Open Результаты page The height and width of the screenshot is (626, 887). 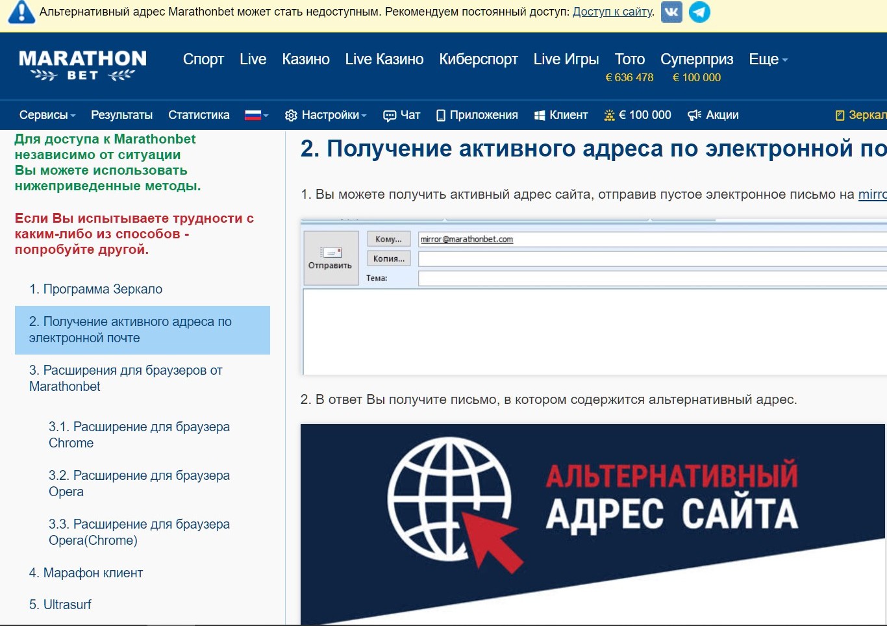(x=121, y=115)
